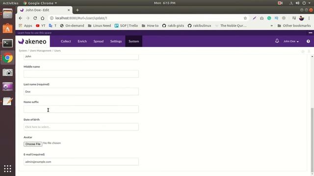The height and width of the screenshot is (176, 314).
Task: Click the Choose File avatar button
Action: coord(33,144)
